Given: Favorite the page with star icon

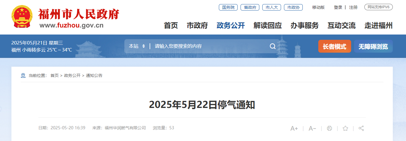Looking at the screenshot, I should click(345, 128).
